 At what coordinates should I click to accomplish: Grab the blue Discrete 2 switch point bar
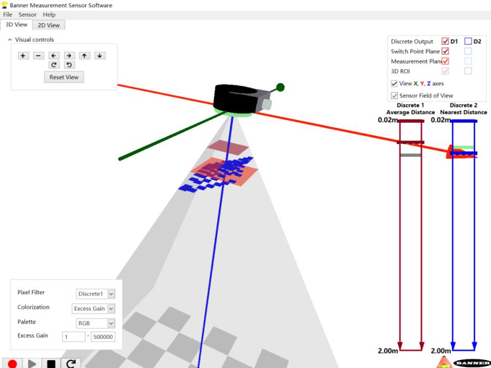tap(464, 153)
